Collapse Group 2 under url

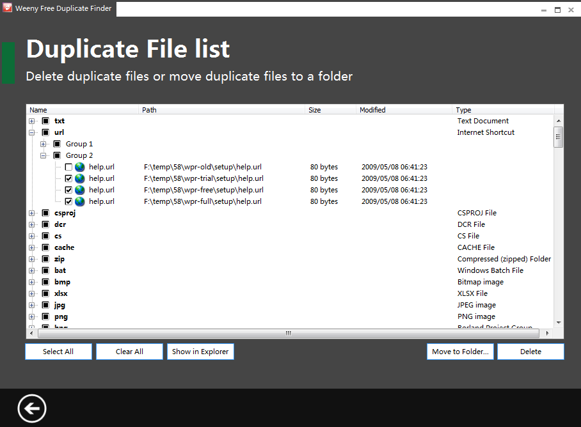pyautogui.click(x=44, y=155)
